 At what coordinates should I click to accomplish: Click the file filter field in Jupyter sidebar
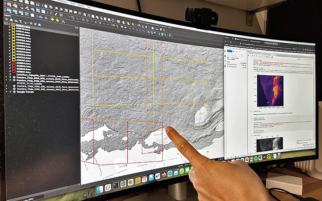(235, 55)
